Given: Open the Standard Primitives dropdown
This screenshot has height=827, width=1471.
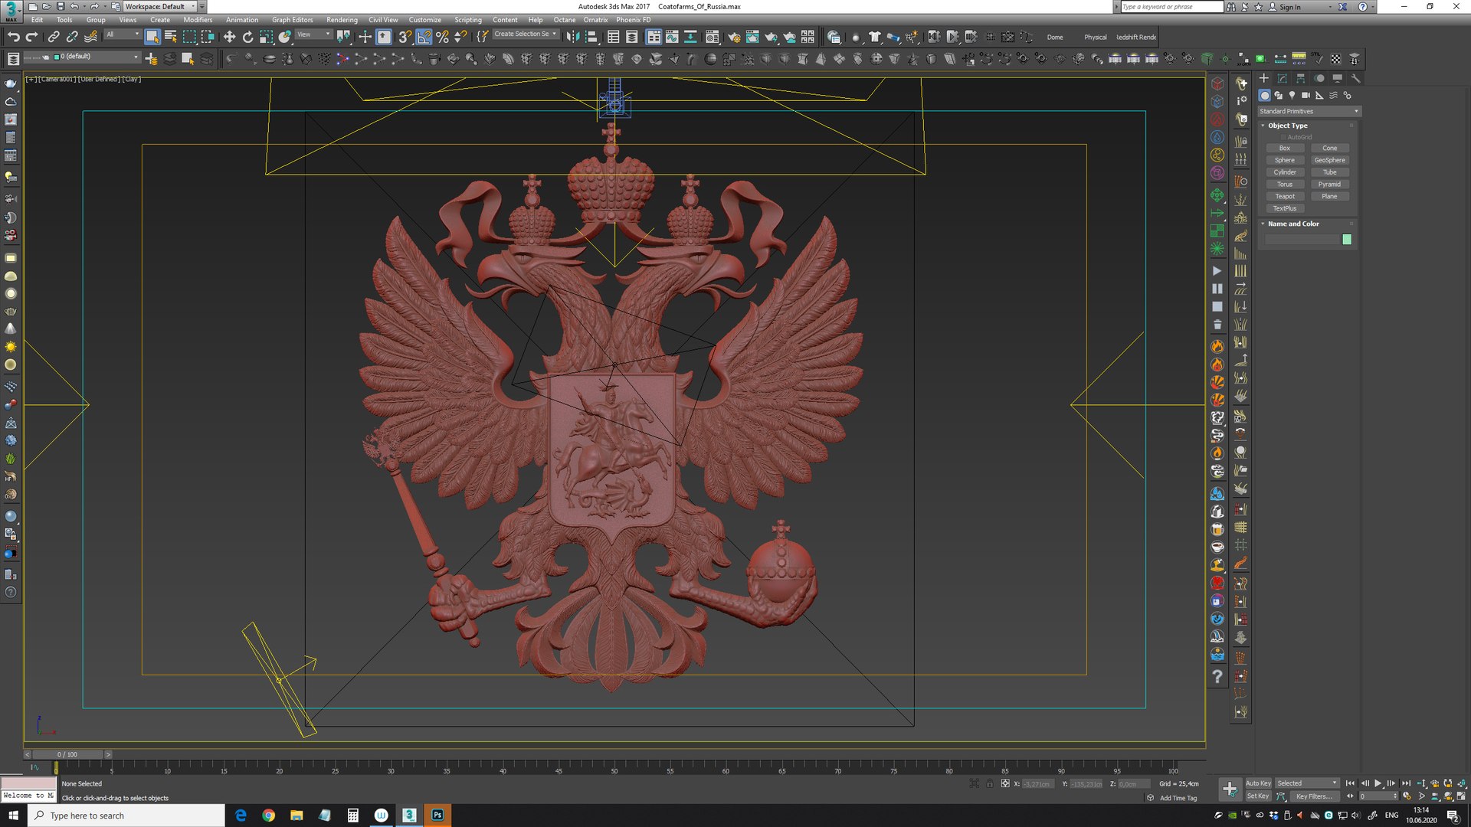Looking at the screenshot, I should coord(1309,111).
